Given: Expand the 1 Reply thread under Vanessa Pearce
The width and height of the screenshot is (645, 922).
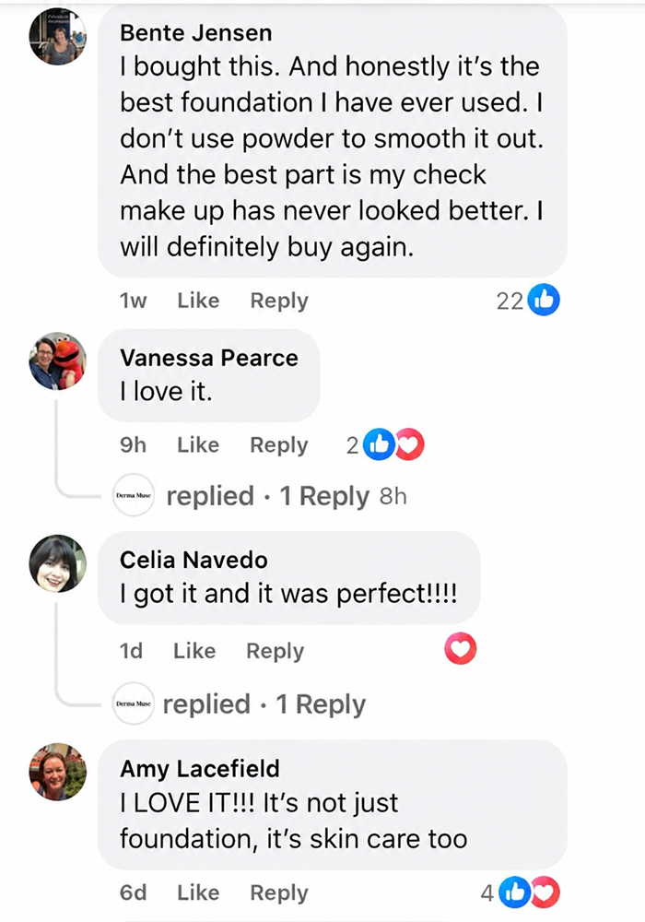Looking at the screenshot, I should (324, 496).
